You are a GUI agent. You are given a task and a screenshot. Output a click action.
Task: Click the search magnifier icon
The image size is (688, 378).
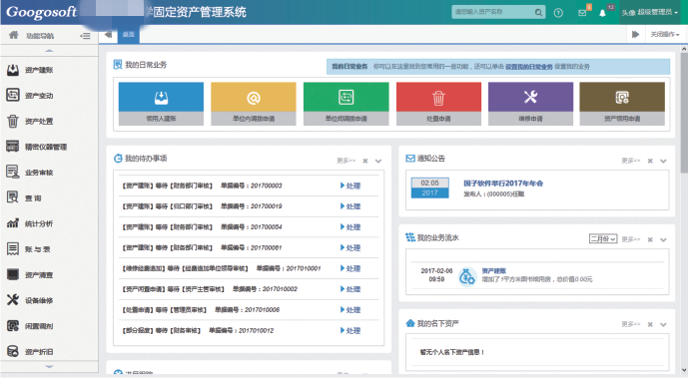pos(538,12)
